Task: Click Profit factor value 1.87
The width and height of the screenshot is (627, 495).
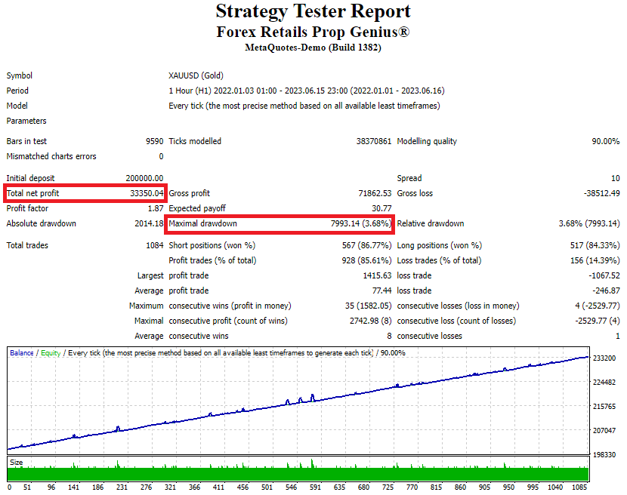Action: point(156,208)
